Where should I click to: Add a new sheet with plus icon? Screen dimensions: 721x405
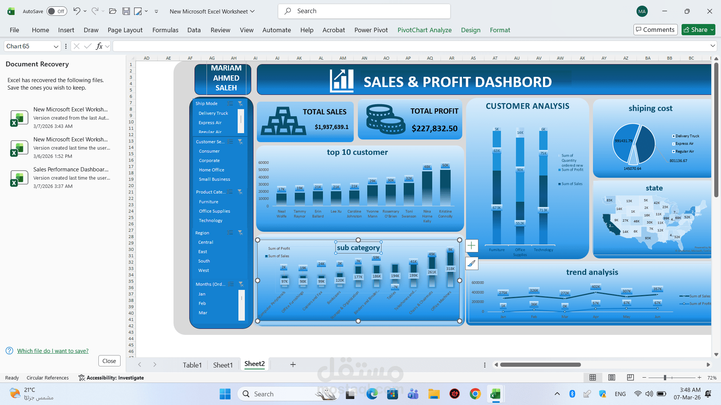pos(293,364)
